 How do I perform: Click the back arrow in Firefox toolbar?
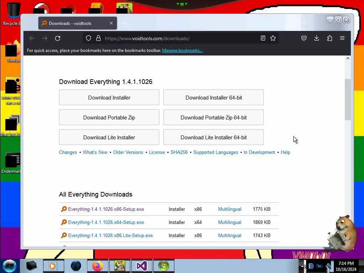(32, 38)
